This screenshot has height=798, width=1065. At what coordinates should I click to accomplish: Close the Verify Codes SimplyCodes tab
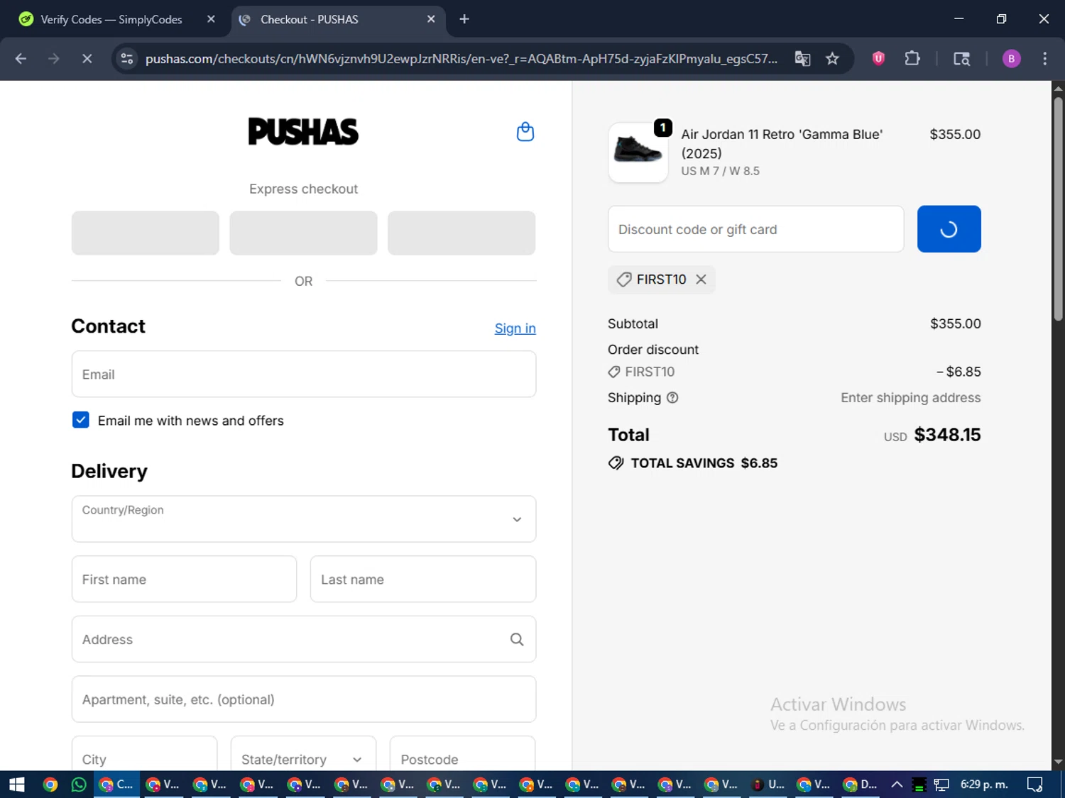[x=211, y=19]
